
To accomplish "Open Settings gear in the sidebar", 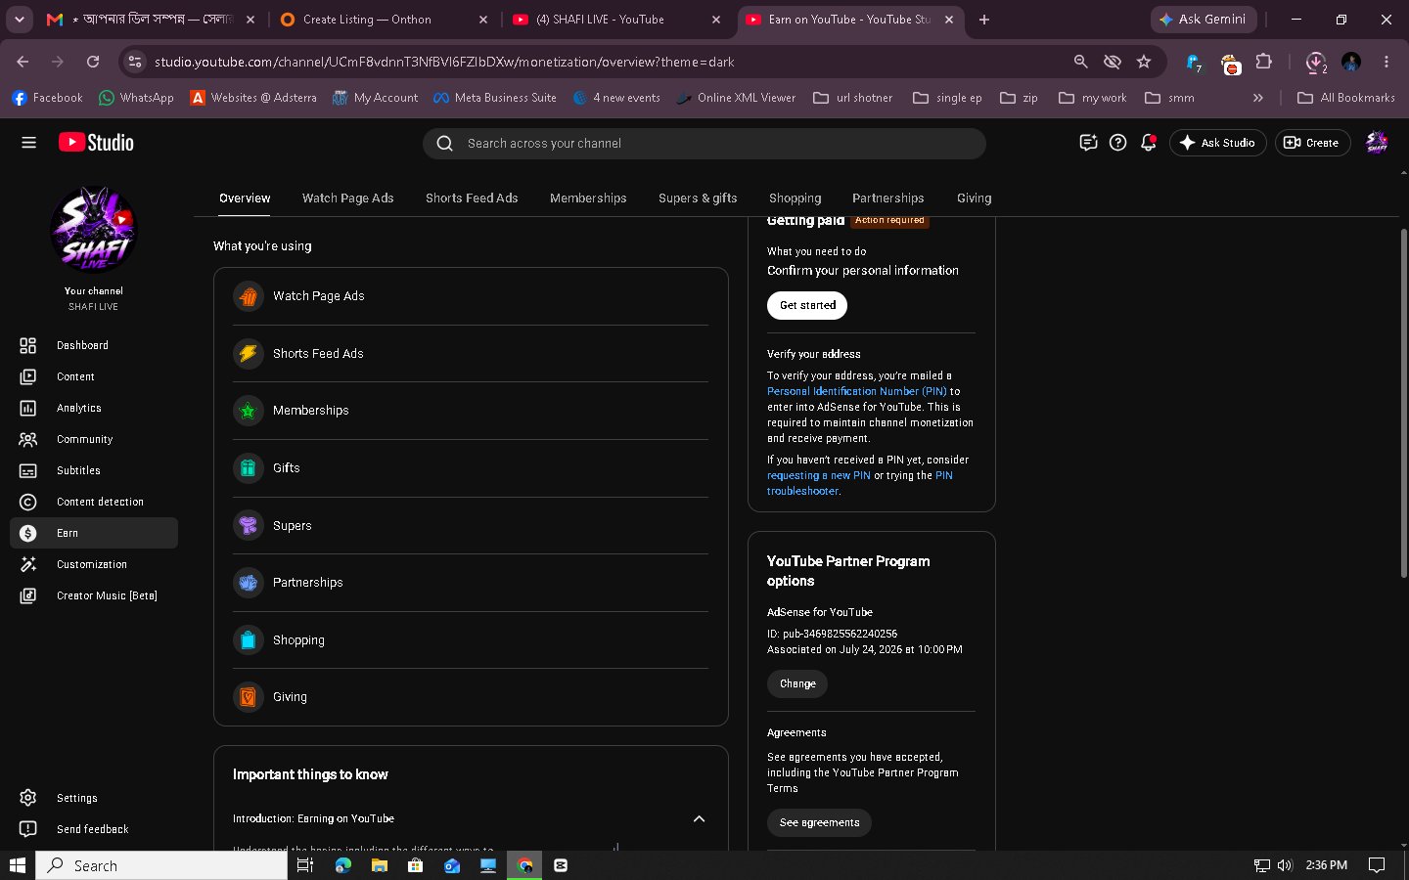I will (28, 798).
